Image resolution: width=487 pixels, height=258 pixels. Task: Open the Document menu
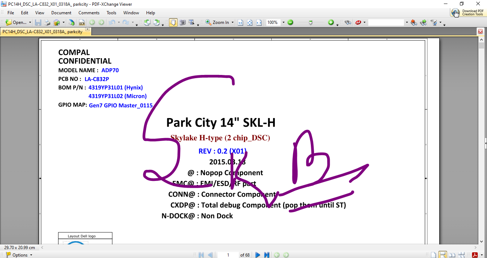coord(61,13)
